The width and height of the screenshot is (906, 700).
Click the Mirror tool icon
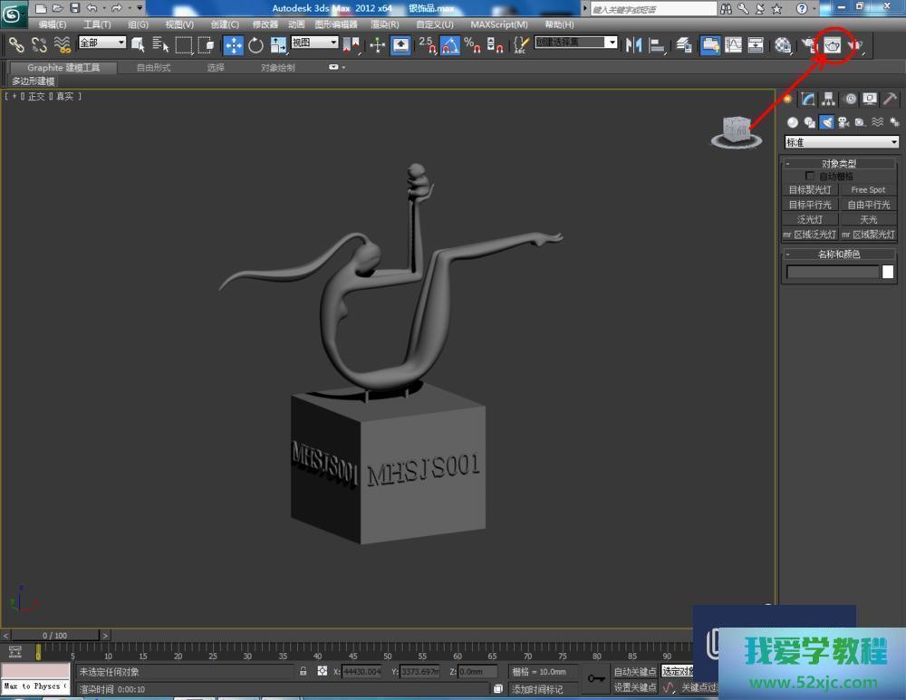pyautogui.click(x=634, y=44)
